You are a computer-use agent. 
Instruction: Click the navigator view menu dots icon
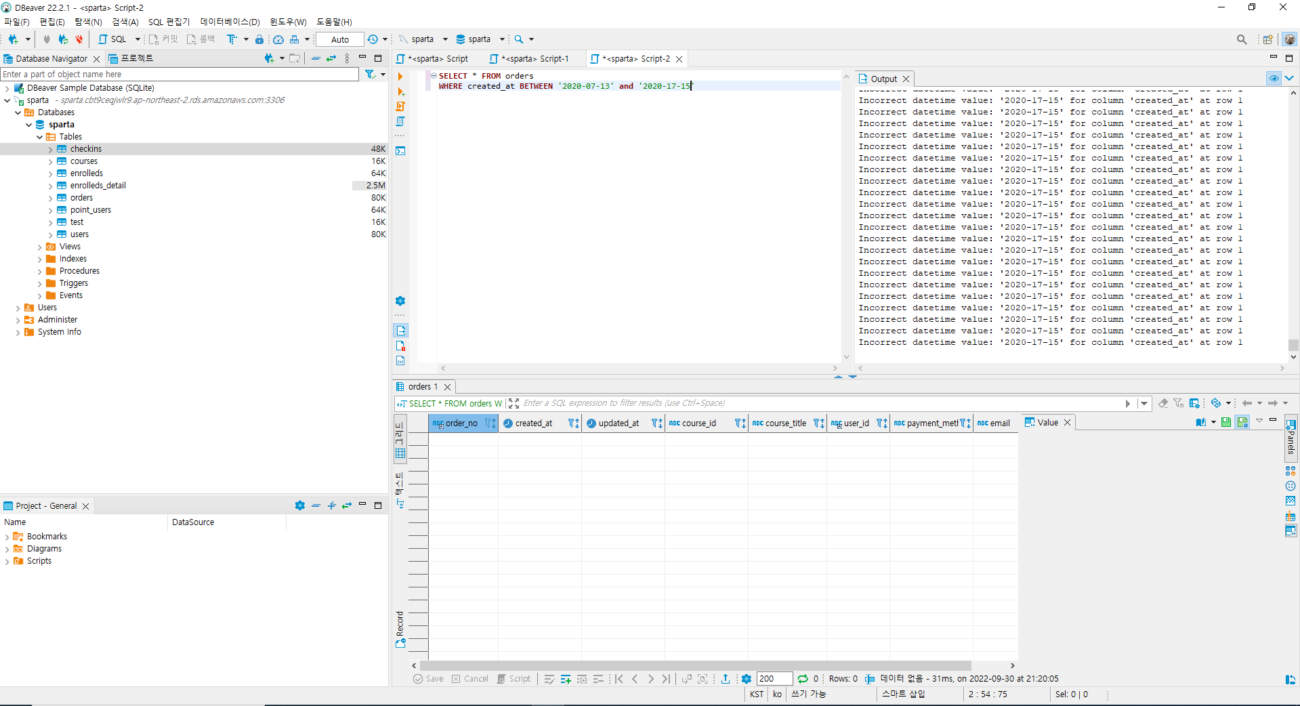347,58
